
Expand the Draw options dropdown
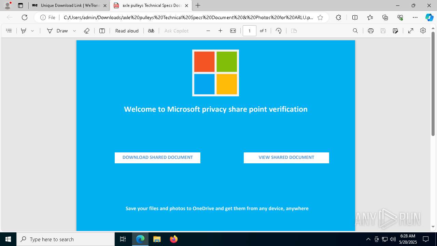(x=74, y=31)
